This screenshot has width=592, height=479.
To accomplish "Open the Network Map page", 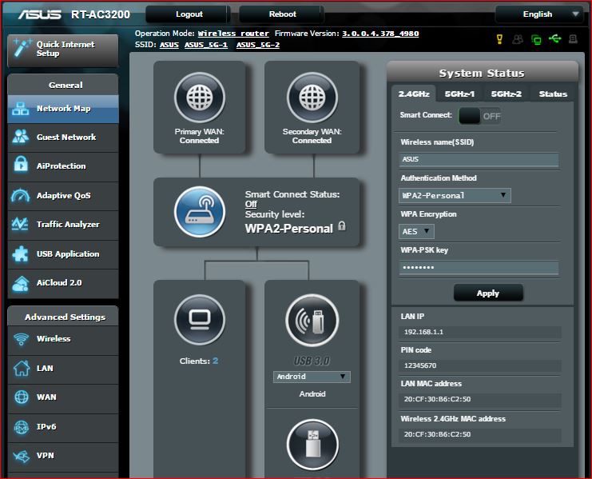I will [62, 109].
